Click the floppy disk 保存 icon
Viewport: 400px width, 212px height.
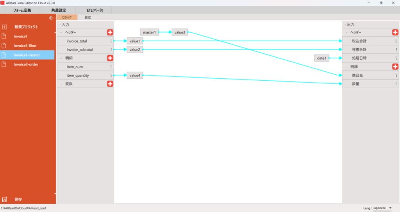5,199
